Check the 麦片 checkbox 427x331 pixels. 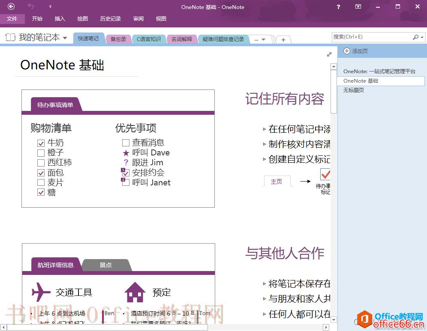[x=41, y=182]
